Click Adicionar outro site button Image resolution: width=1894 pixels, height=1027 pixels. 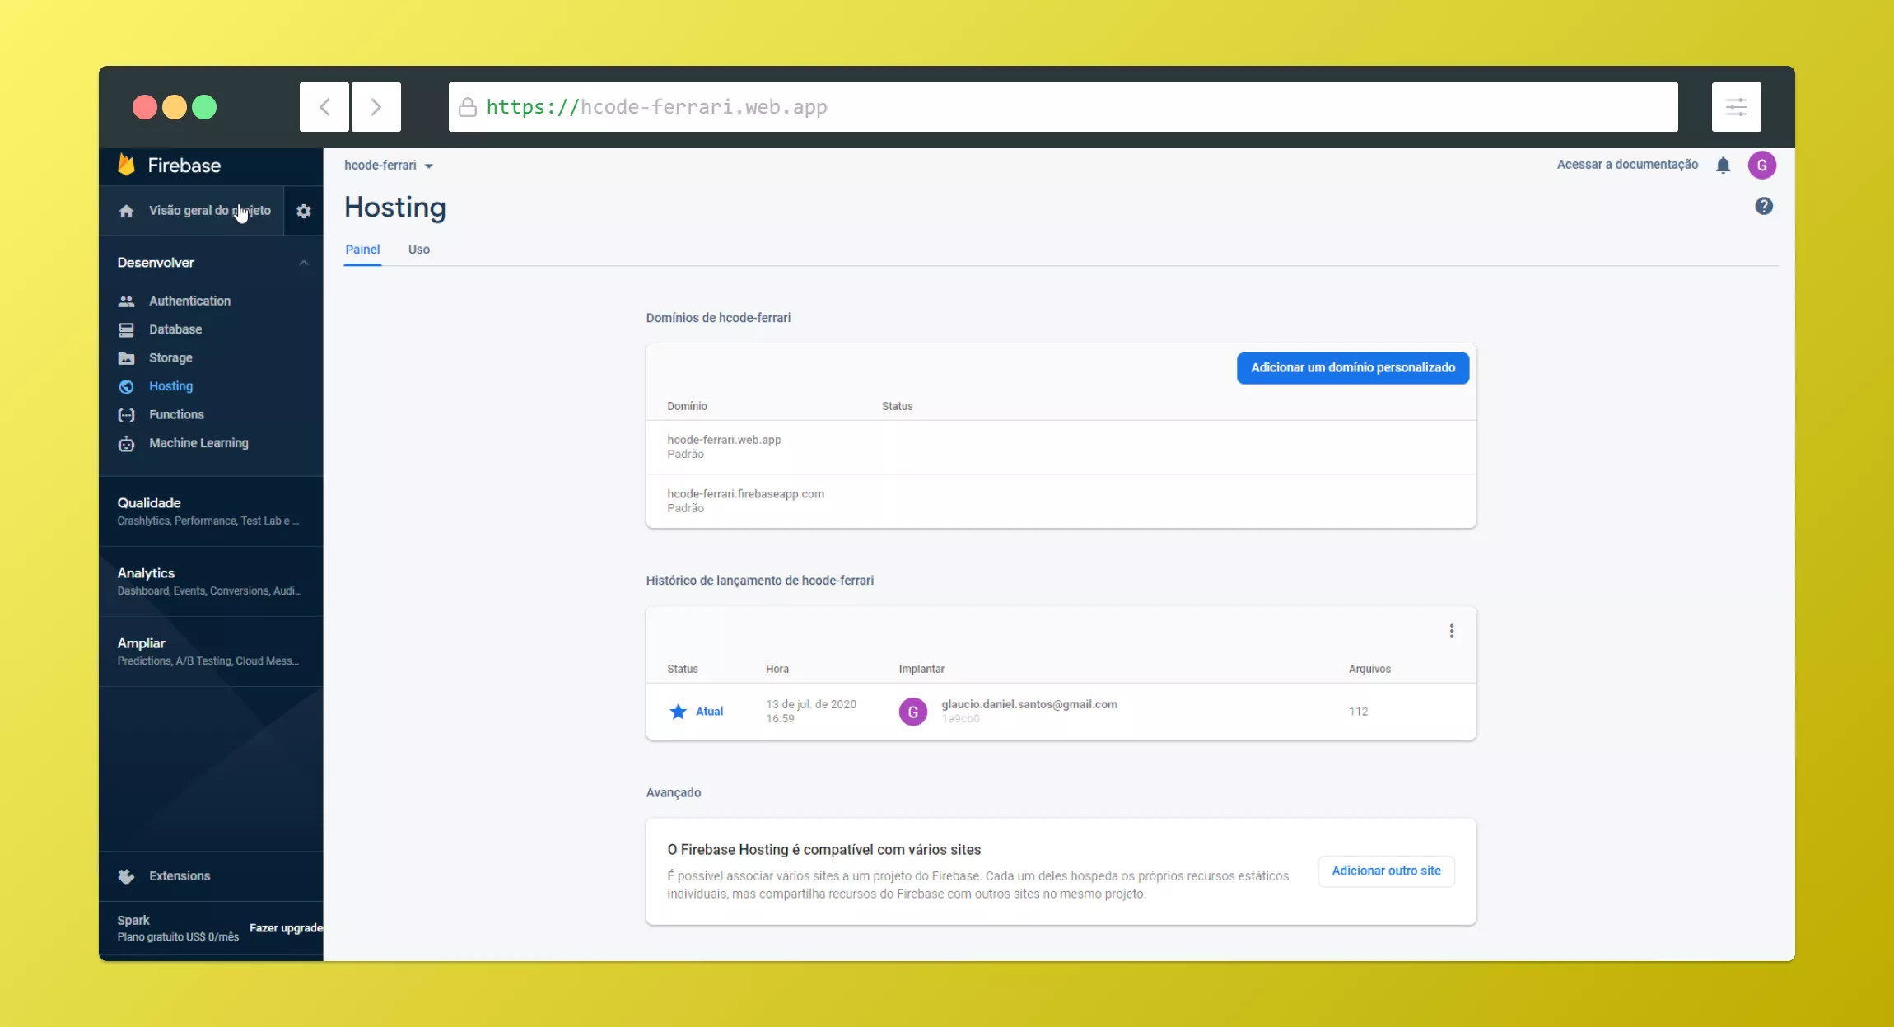[x=1386, y=871]
